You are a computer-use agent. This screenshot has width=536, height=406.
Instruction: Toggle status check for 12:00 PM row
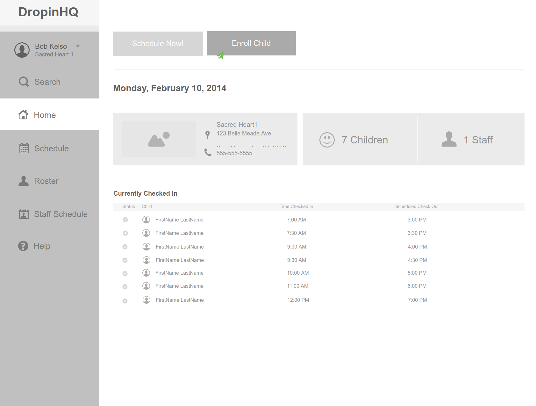[125, 301]
